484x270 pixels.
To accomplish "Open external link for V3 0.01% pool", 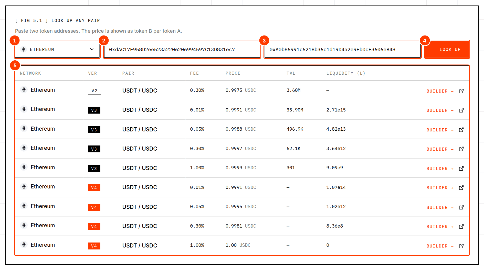I will (x=461, y=110).
